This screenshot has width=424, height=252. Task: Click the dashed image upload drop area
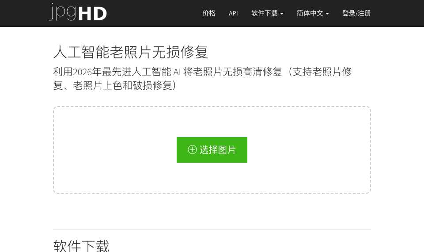(212, 150)
